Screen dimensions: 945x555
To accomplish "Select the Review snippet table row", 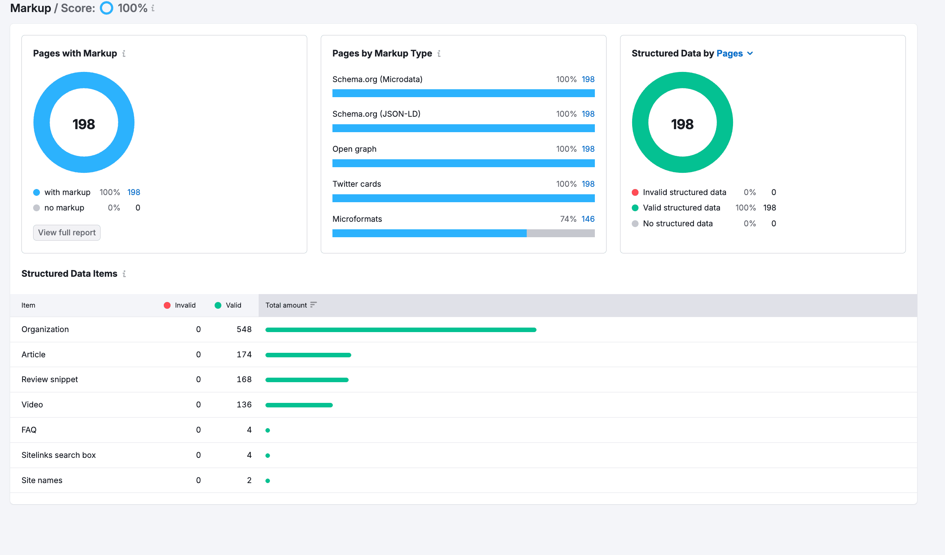I will [x=50, y=380].
